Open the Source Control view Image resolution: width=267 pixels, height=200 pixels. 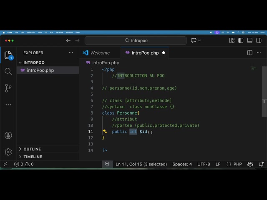pos(8,88)
